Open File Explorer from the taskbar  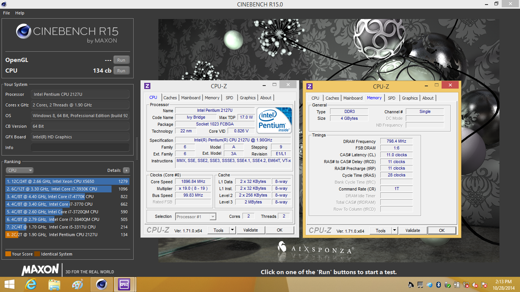(x=54, y=284)
